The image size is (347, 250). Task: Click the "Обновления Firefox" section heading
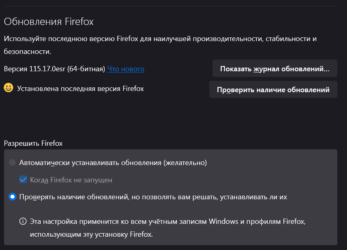click(x=49, y=22)
